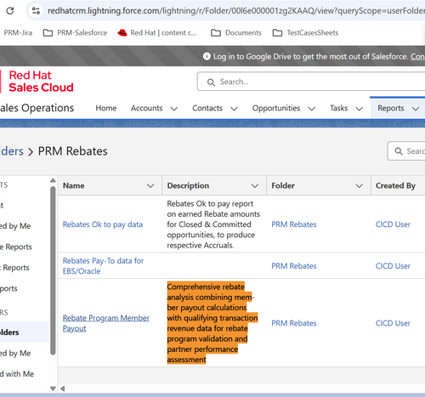Expand the Reports tab dropdown chevron
Viewport: 425px width, 397px height.
[x=416, y=109]
